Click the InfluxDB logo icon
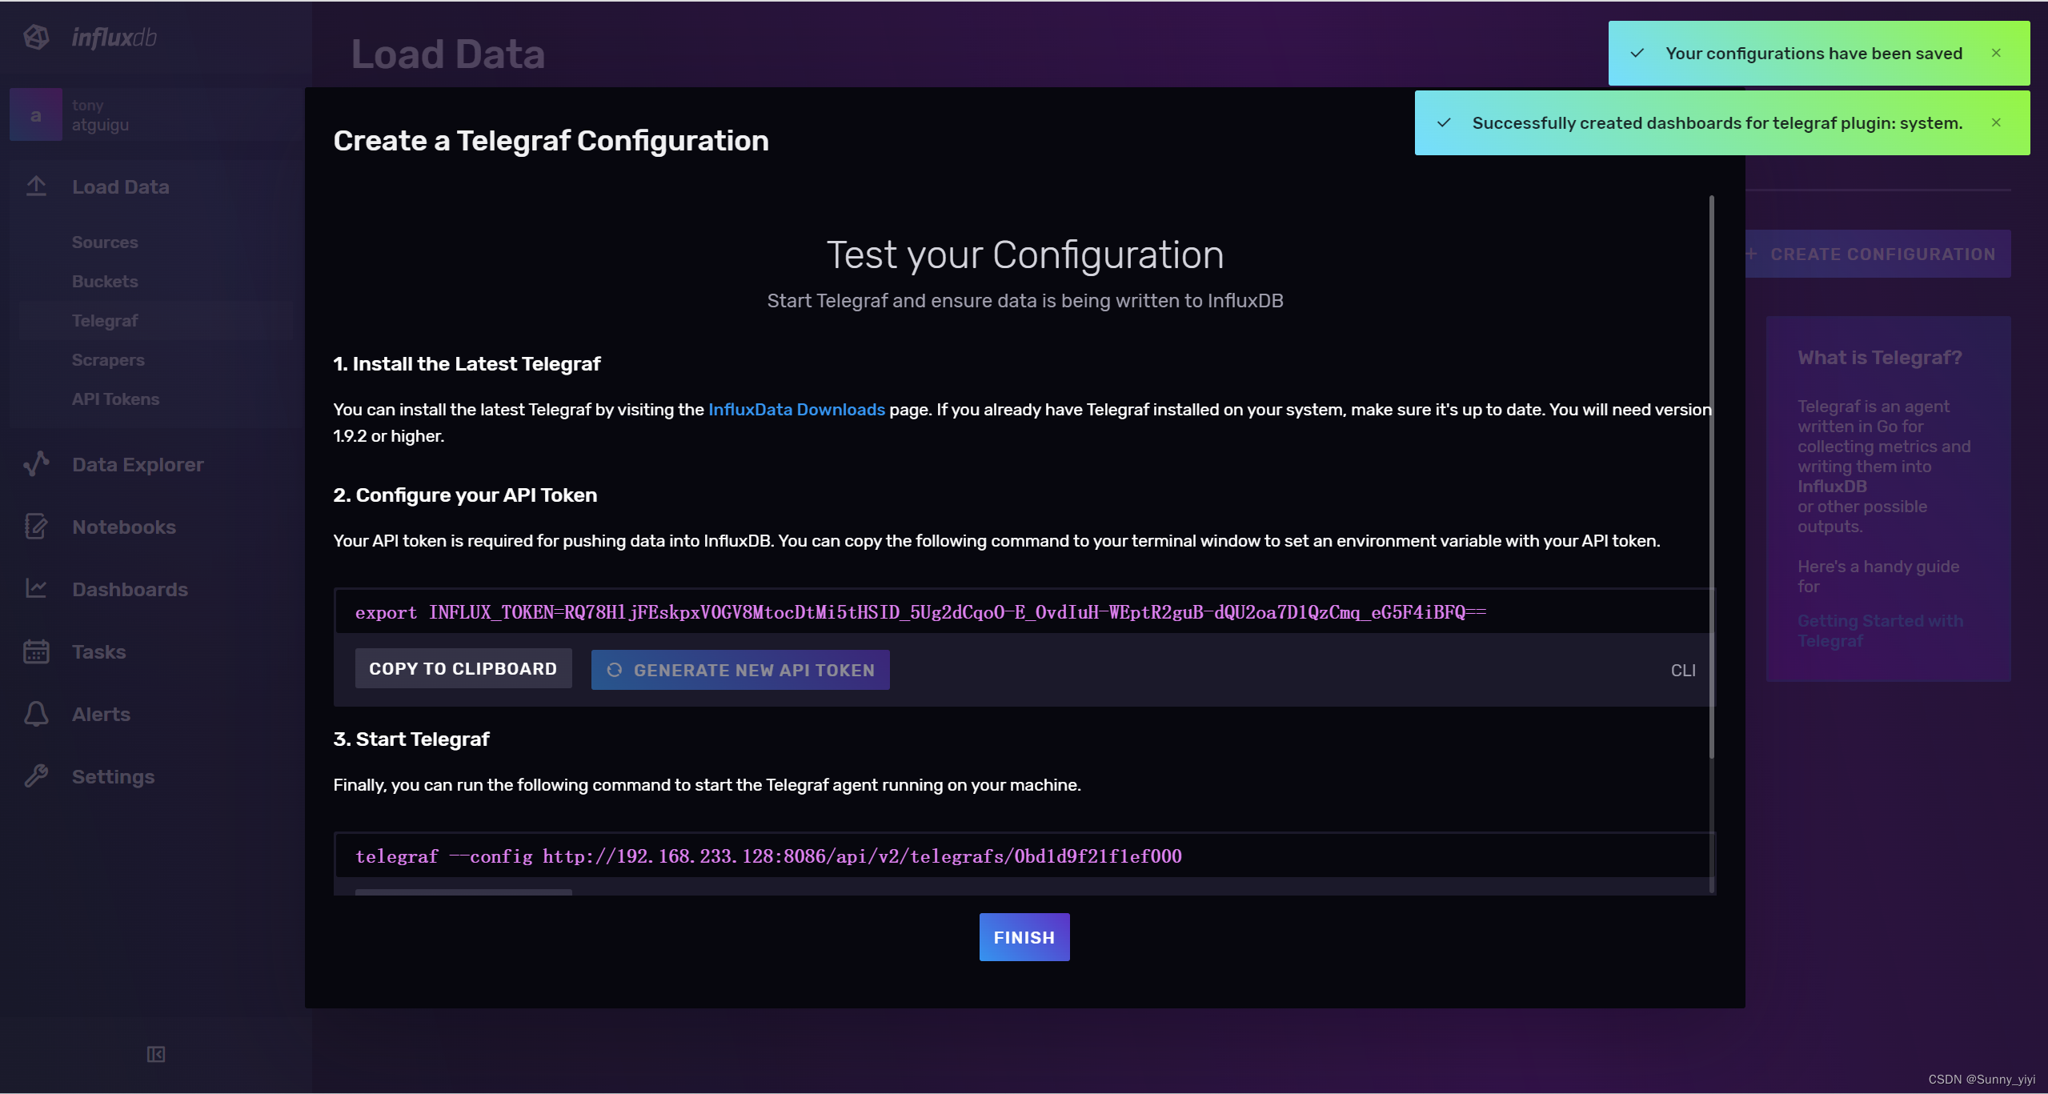 pyautogui.click(x=36, y=37)
